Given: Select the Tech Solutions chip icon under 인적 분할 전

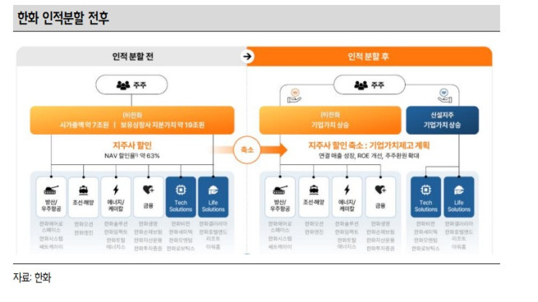Looking at the screenshot, I should (x=181, y=190).
